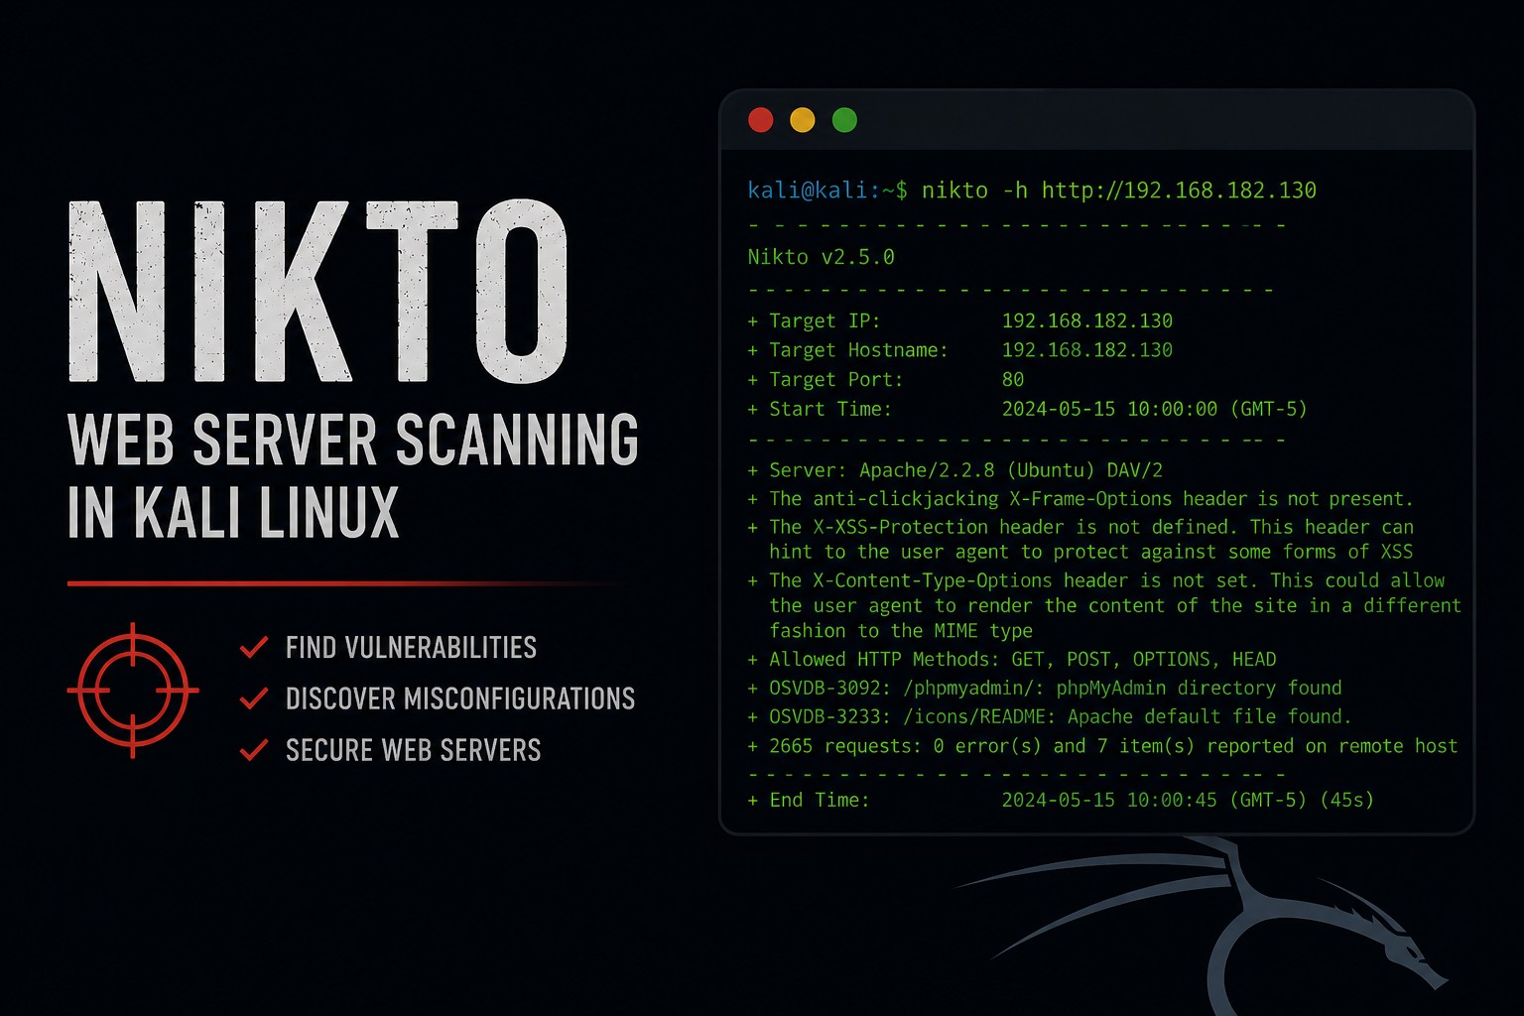
Task: Click the yellow minimize dot in terminal window
Action: tap(803, 120)
